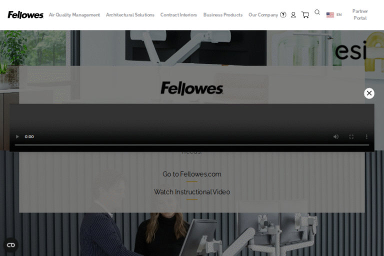Screen dimensions: 384x256
Task: Close the video popup with X button
Action: (x=369, y=93)
